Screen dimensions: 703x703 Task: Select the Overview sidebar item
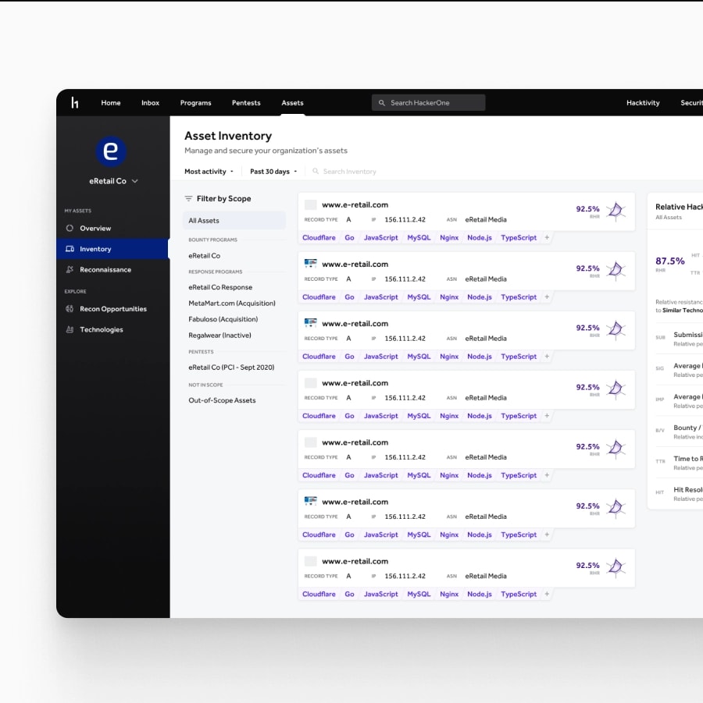click(x=112, y=228)
